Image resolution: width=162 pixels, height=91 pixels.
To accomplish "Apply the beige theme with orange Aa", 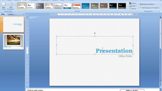I will pyautogui.click(x=49, y=6).
